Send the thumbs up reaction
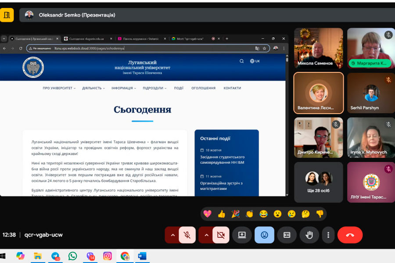The height and width of the screenshot is (263, 395). (221, 214)
